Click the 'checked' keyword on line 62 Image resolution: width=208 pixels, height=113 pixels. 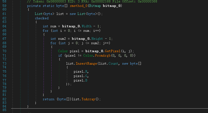[42, 18]
